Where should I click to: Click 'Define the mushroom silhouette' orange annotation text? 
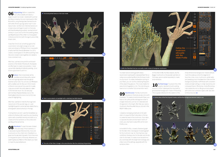pyautogui.click(x=181, y=53)
